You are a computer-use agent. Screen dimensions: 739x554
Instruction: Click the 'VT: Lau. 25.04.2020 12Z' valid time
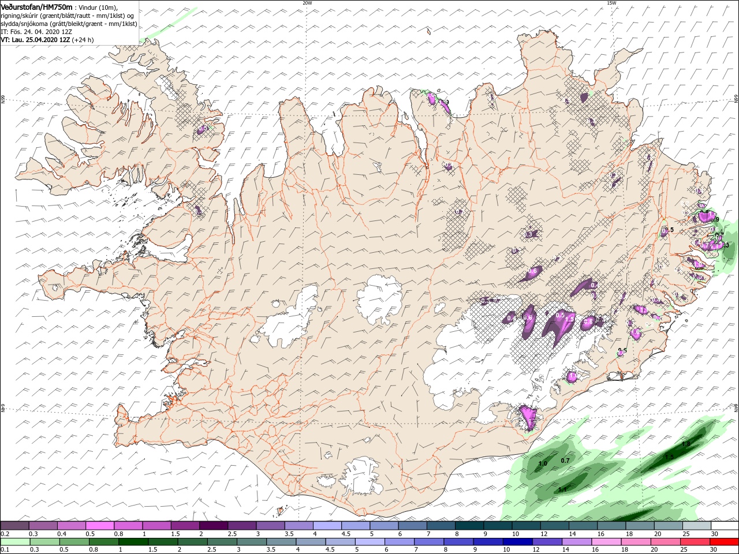(36, 40)
